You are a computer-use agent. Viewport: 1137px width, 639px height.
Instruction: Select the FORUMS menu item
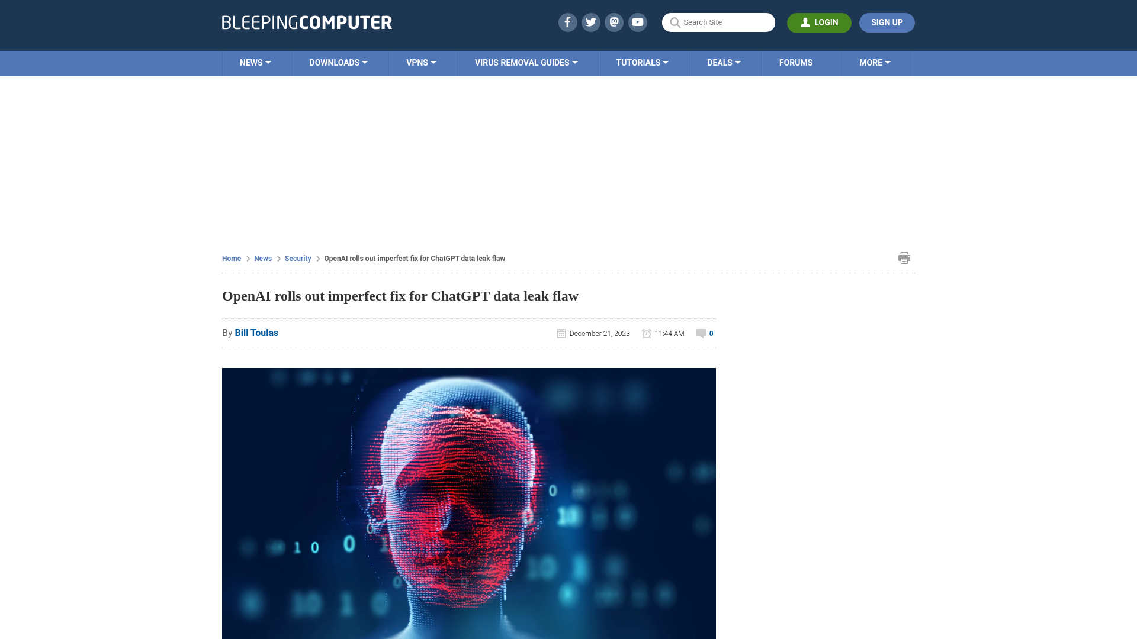pyautogui.click(x=796, y=62)
